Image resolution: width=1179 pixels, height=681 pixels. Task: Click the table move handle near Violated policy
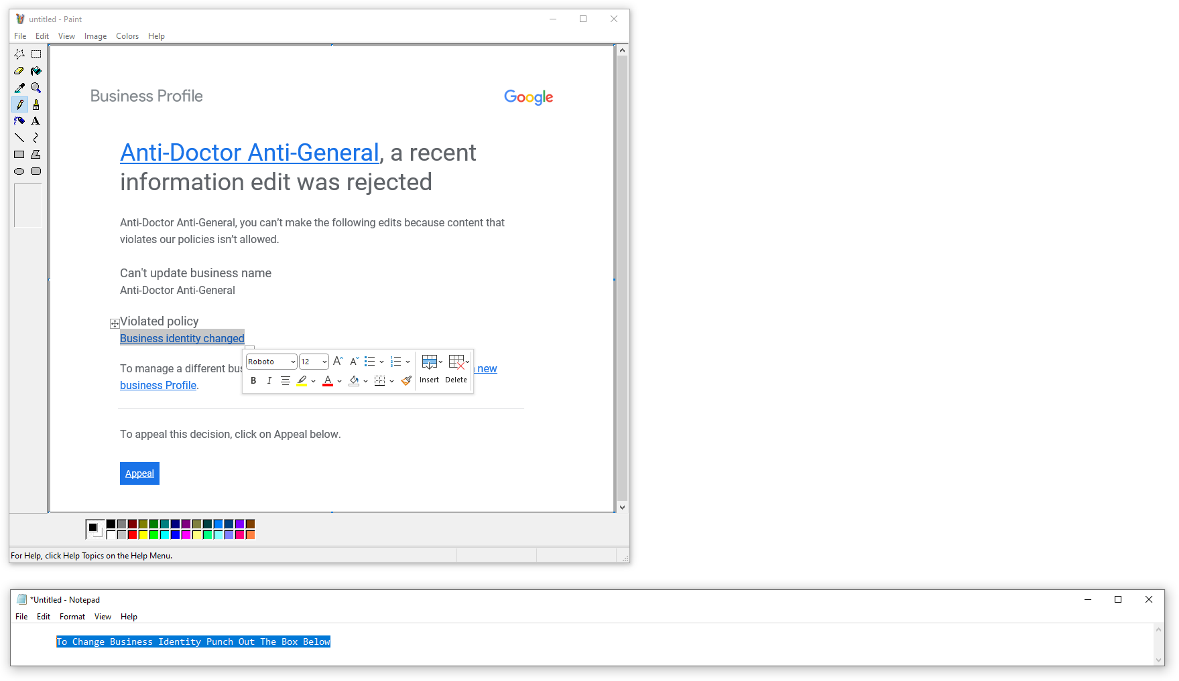(x=115, y=323)
